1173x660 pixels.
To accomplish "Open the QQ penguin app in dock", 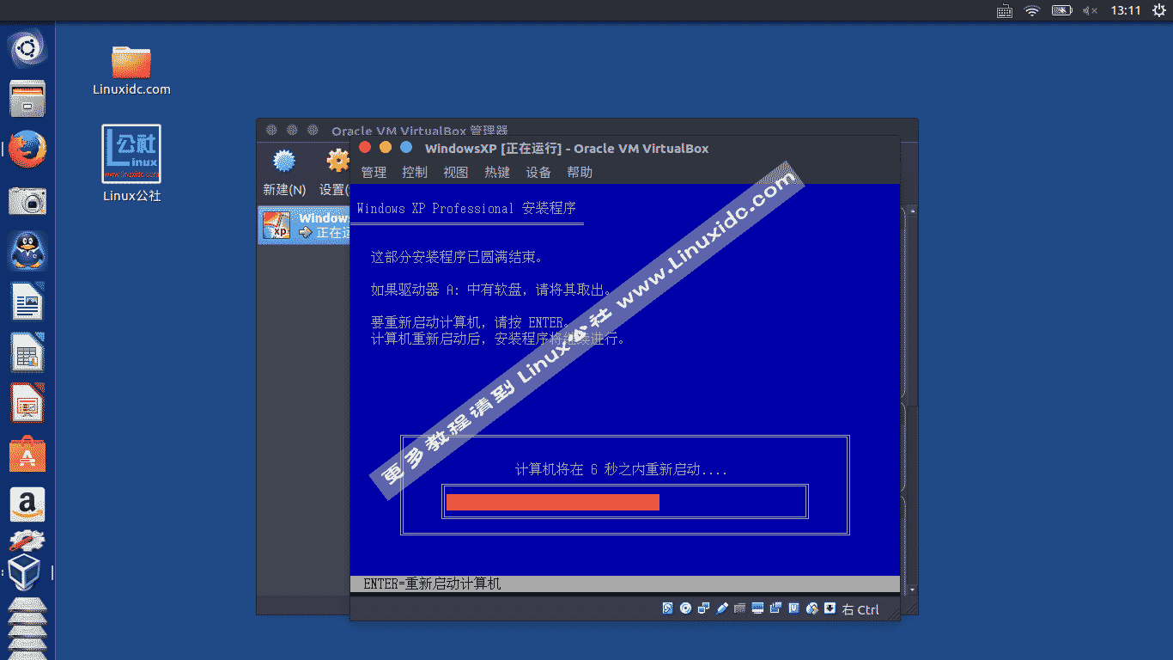I will pos(27,252).
